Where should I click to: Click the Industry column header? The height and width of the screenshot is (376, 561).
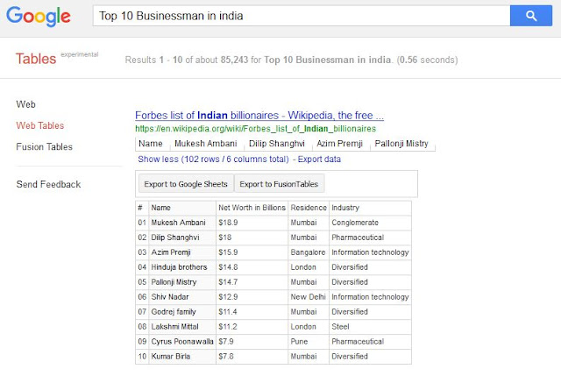[x=370, y=208]
